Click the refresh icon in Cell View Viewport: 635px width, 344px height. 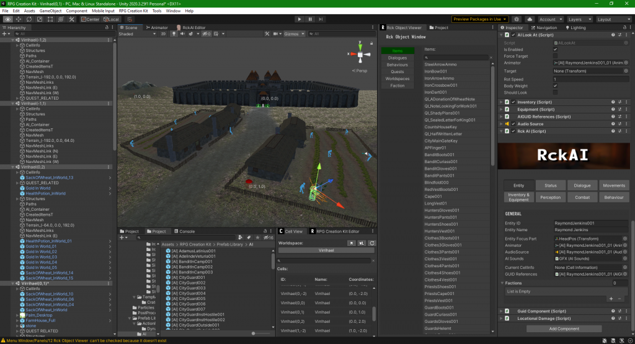[372, 243]
